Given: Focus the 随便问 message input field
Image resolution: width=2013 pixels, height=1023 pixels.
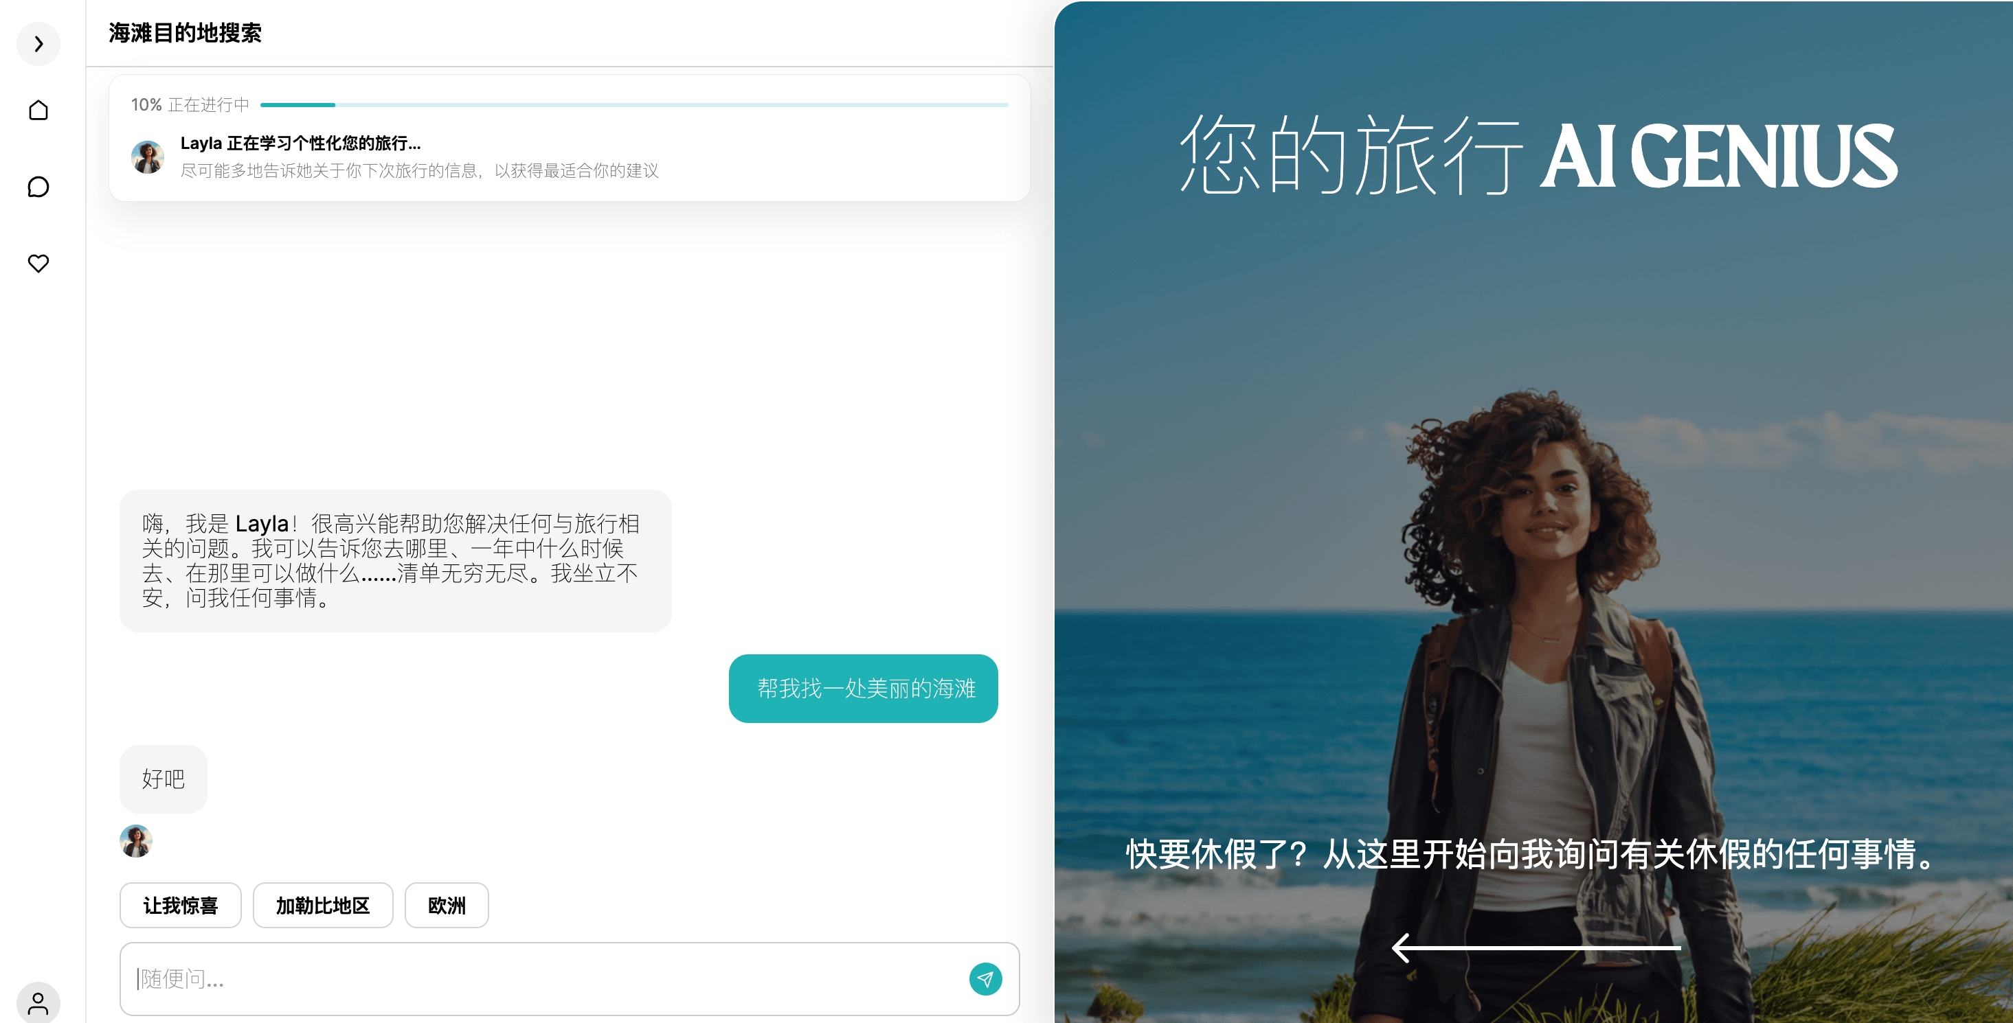Looking at the screenshot, I should (547, 978).
